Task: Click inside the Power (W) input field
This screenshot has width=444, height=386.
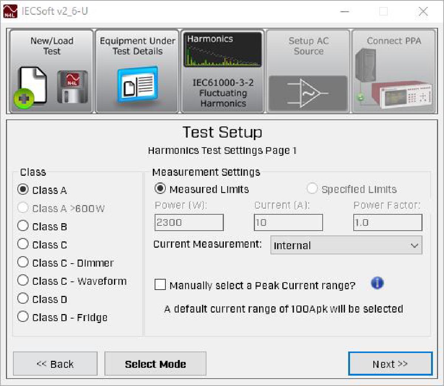Action: [x=189, y=222]
